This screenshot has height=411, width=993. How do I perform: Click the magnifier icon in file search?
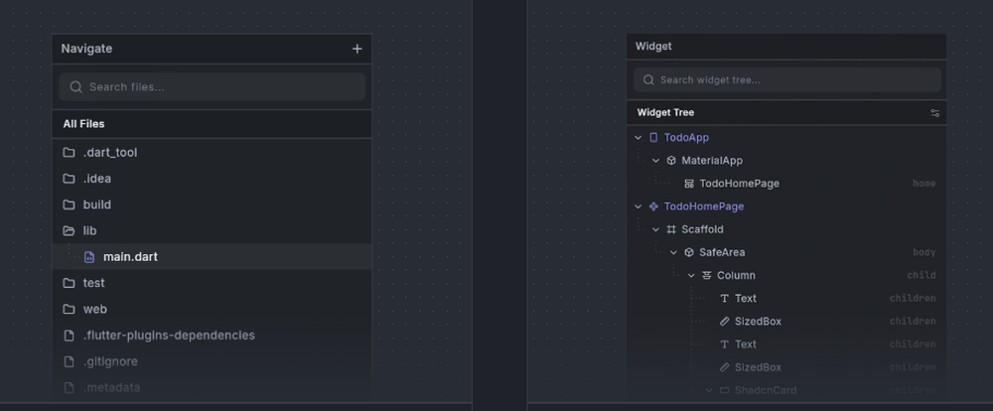(x=76, y=86)
